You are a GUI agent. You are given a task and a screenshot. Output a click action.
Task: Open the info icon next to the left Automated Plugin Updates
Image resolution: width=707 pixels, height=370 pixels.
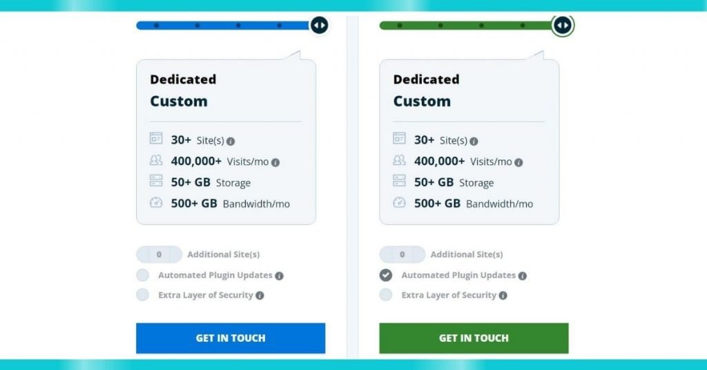[x=279, y=276]
